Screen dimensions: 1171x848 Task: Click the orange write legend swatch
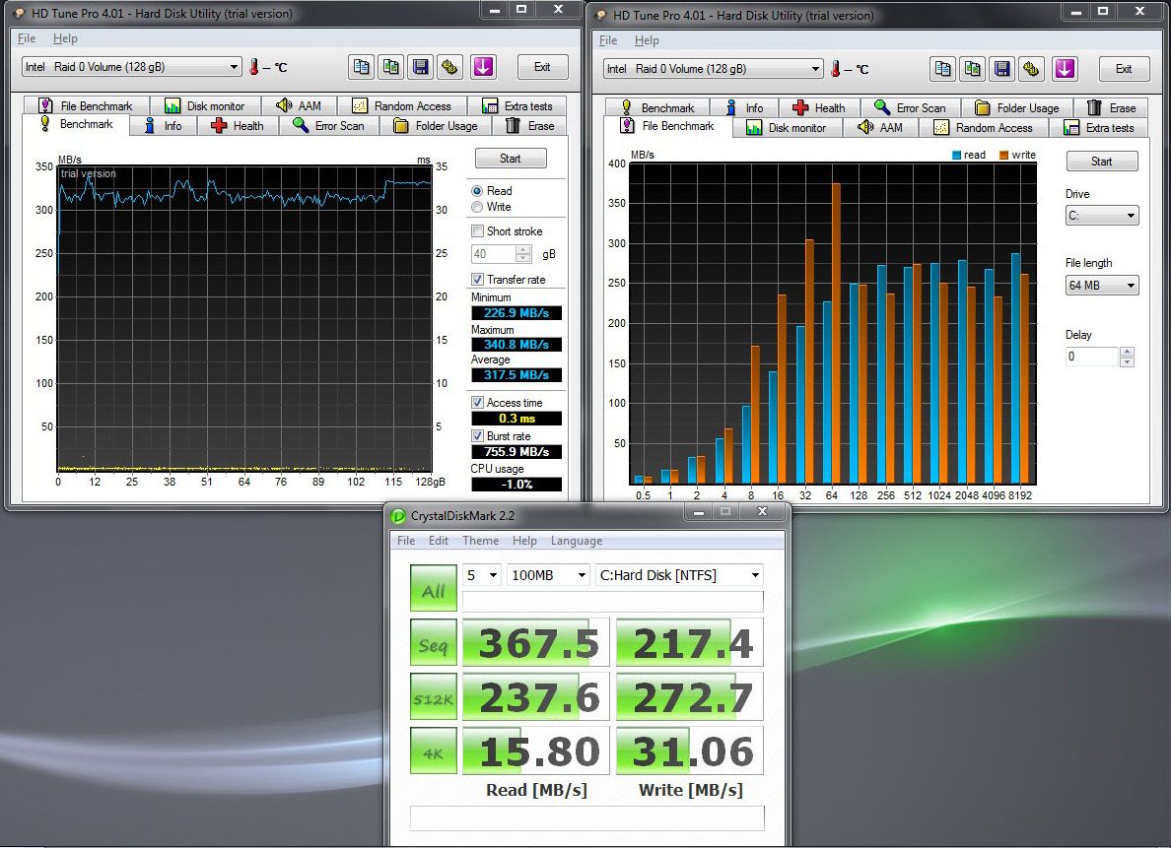click(1003, 155)
